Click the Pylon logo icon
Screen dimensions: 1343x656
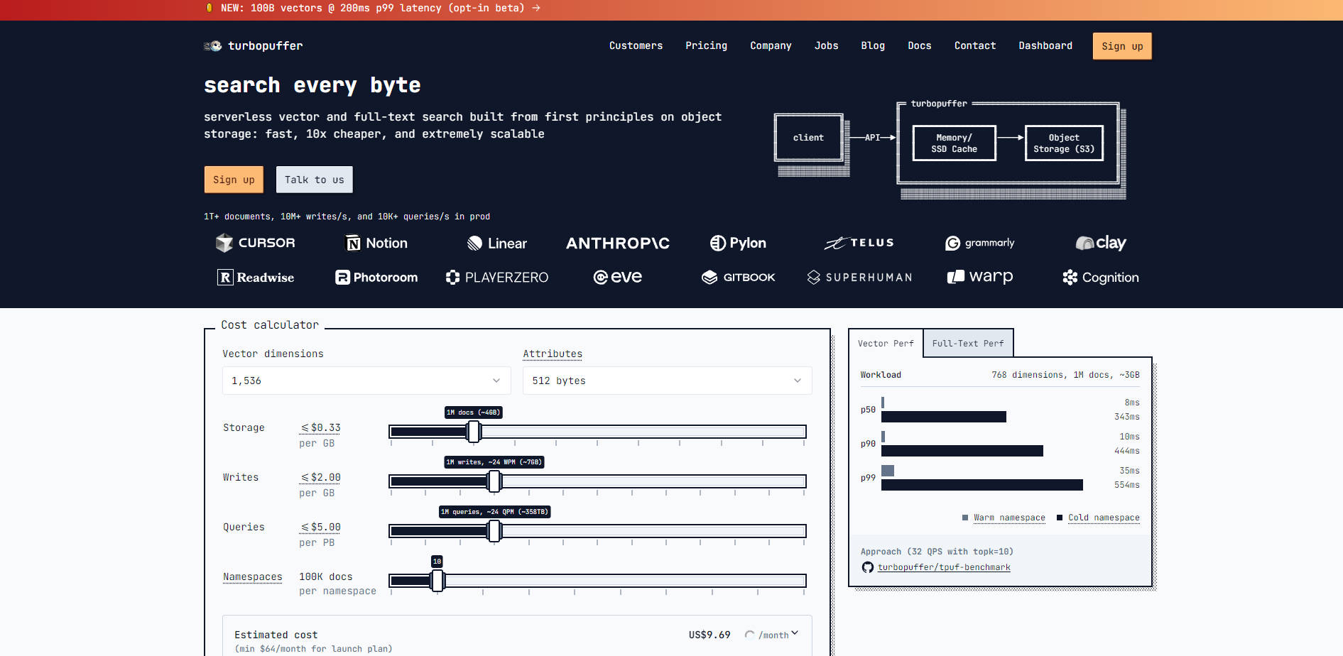717,244
